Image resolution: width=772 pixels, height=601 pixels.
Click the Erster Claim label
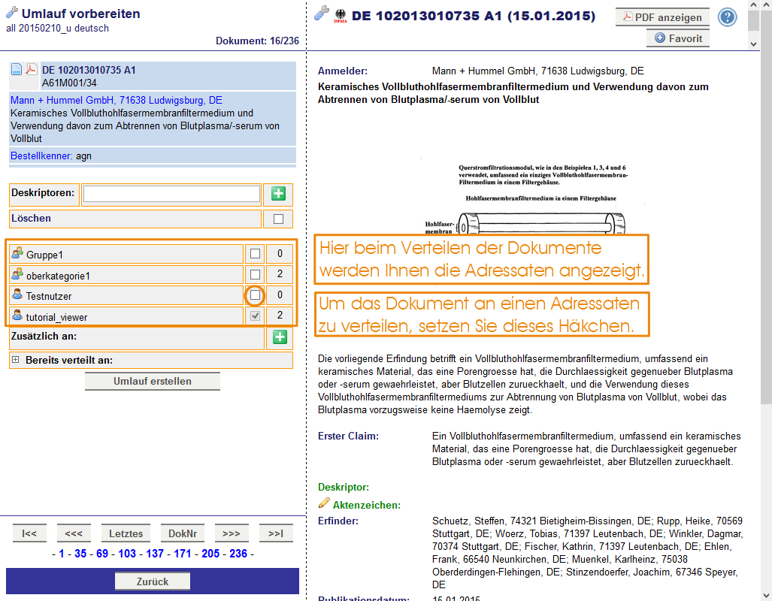pyautogui.click(x=349, y=436)
